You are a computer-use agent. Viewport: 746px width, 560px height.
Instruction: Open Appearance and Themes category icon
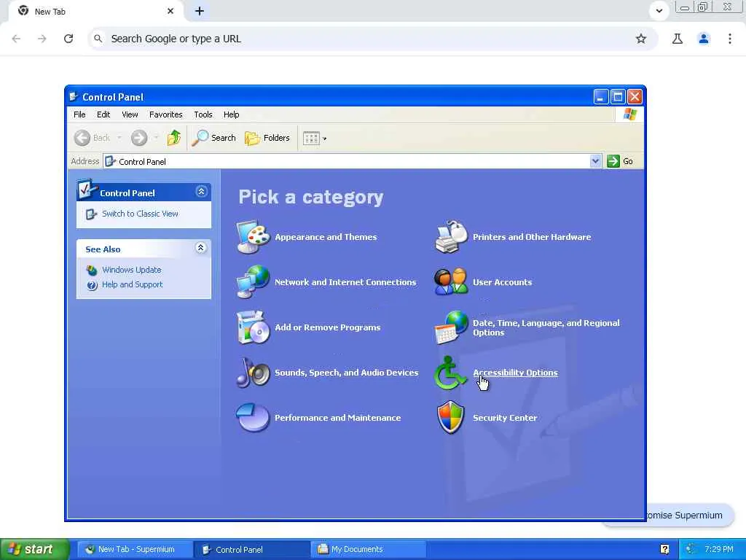click(253, 237)
